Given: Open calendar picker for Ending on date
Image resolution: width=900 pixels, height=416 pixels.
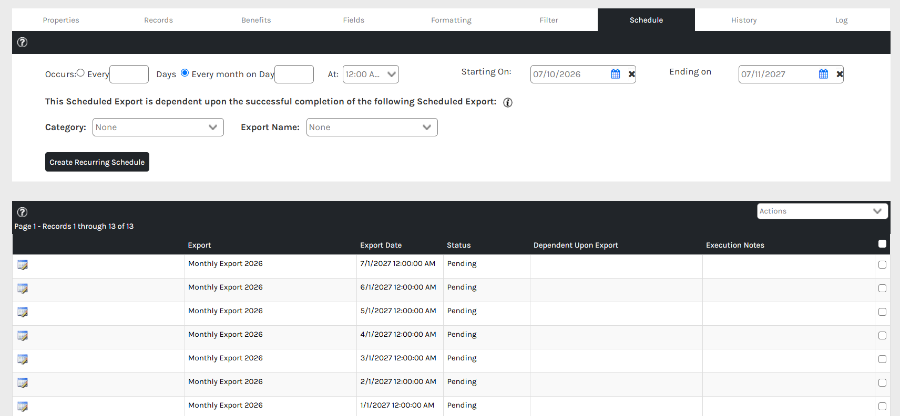Looking at the screenshot, I should pos(823,74).
